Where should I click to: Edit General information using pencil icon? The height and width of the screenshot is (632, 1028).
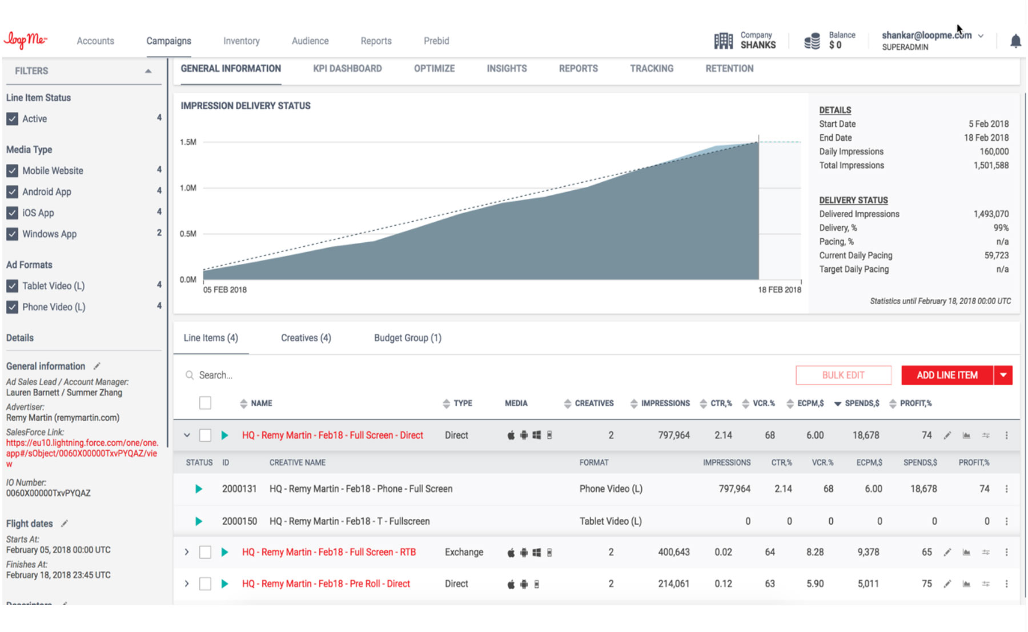coord(97,366)
